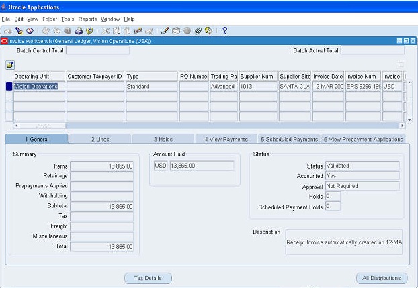Click the Clear Record eraser icon

138,31
